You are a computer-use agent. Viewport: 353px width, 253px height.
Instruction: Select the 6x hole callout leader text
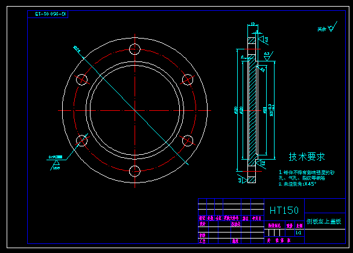tap(55, 157)
